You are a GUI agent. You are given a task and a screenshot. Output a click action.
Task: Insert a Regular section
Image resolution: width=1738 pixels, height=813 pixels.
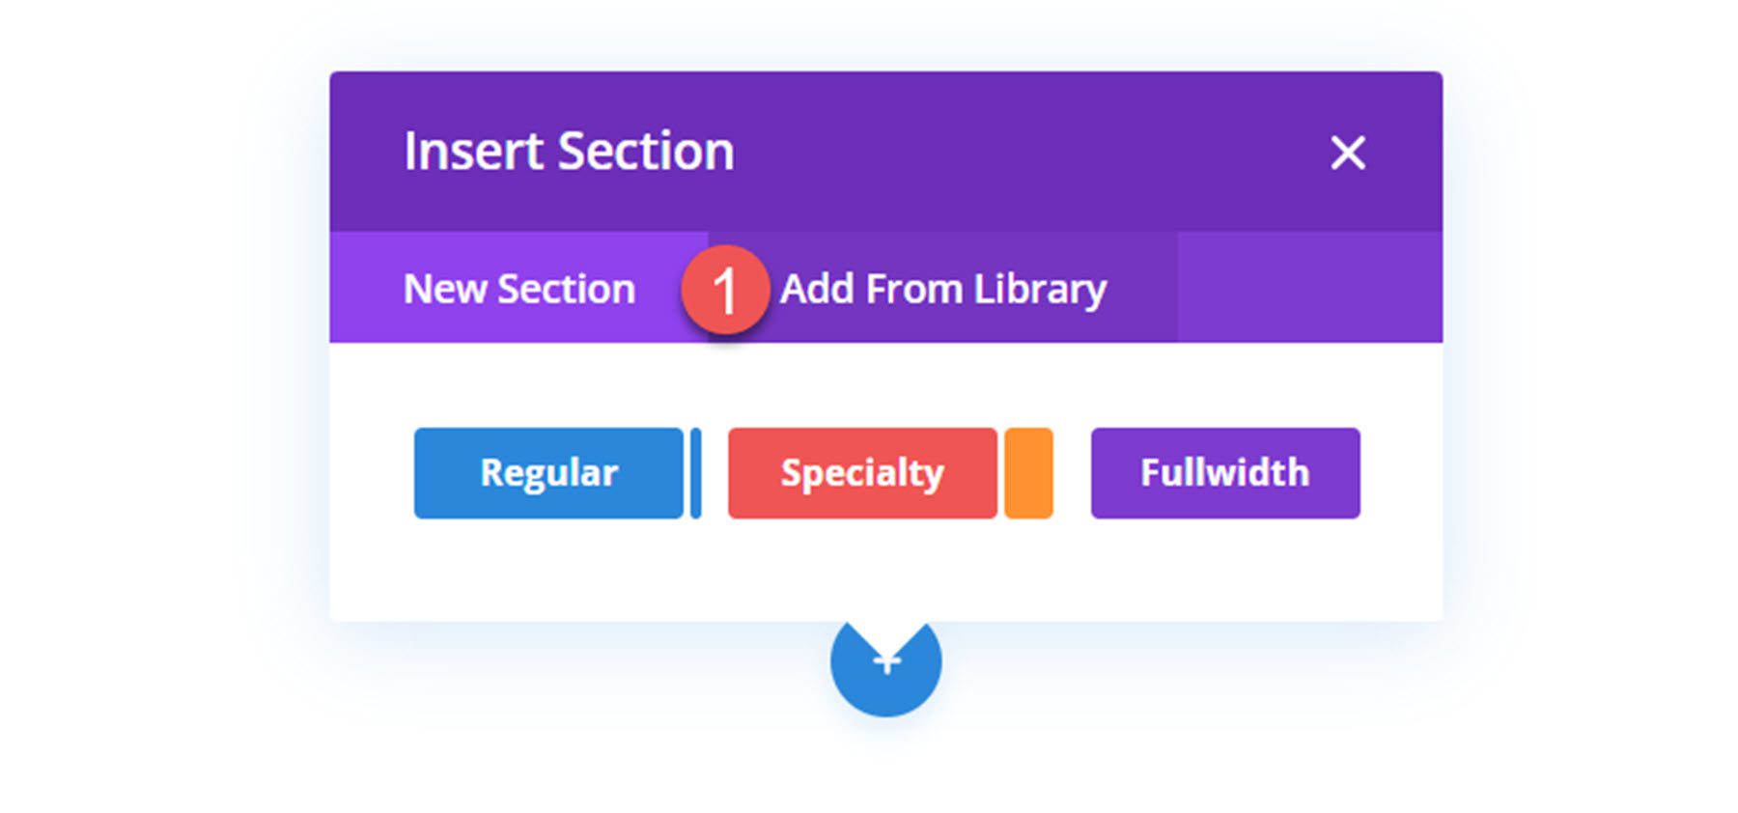click(x=548, y=473)
